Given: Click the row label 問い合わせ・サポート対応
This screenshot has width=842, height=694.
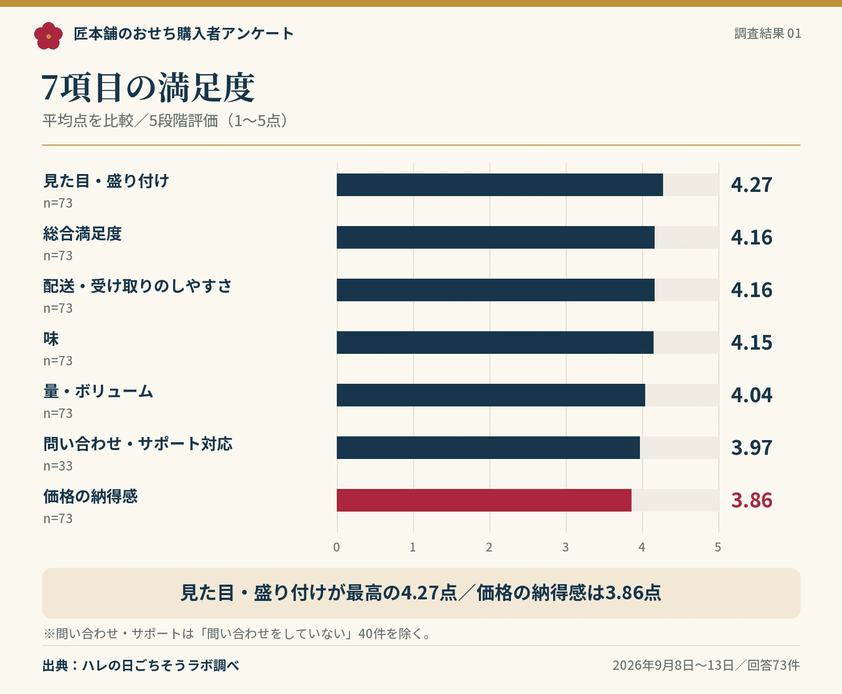Looking at the screenshot, I should tap(138, 444).
